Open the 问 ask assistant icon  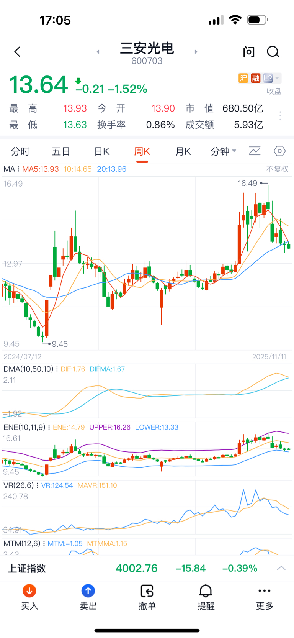click(249, 52)
